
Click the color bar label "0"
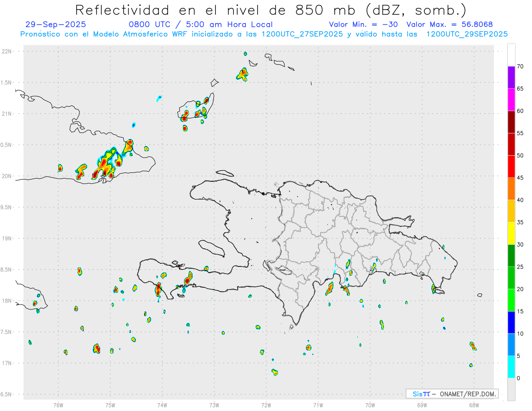click(518, 378)
